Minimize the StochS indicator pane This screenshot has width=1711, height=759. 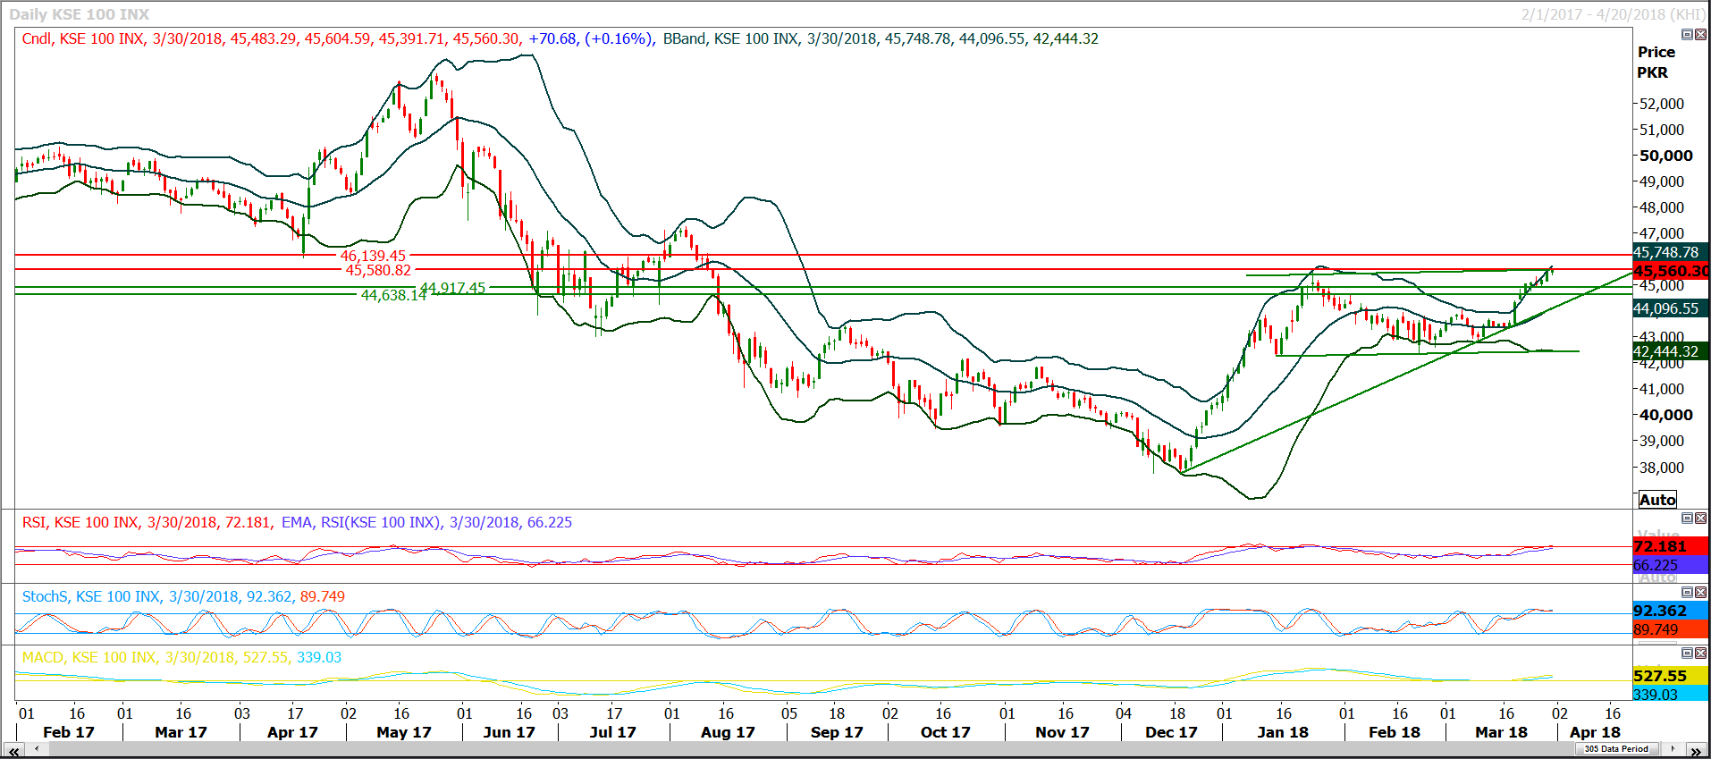tap(1687, 593)
